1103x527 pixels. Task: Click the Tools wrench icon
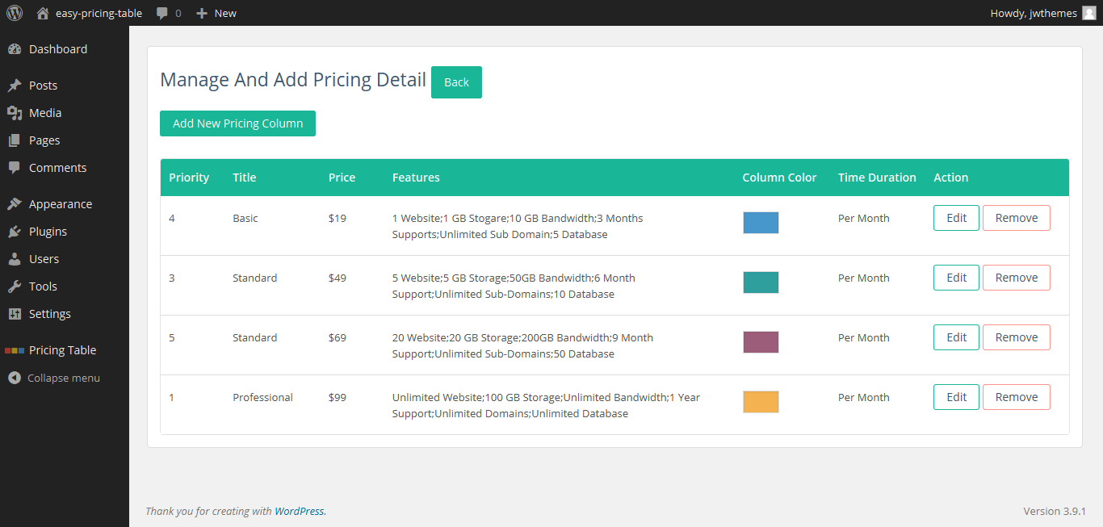point(15,287)
